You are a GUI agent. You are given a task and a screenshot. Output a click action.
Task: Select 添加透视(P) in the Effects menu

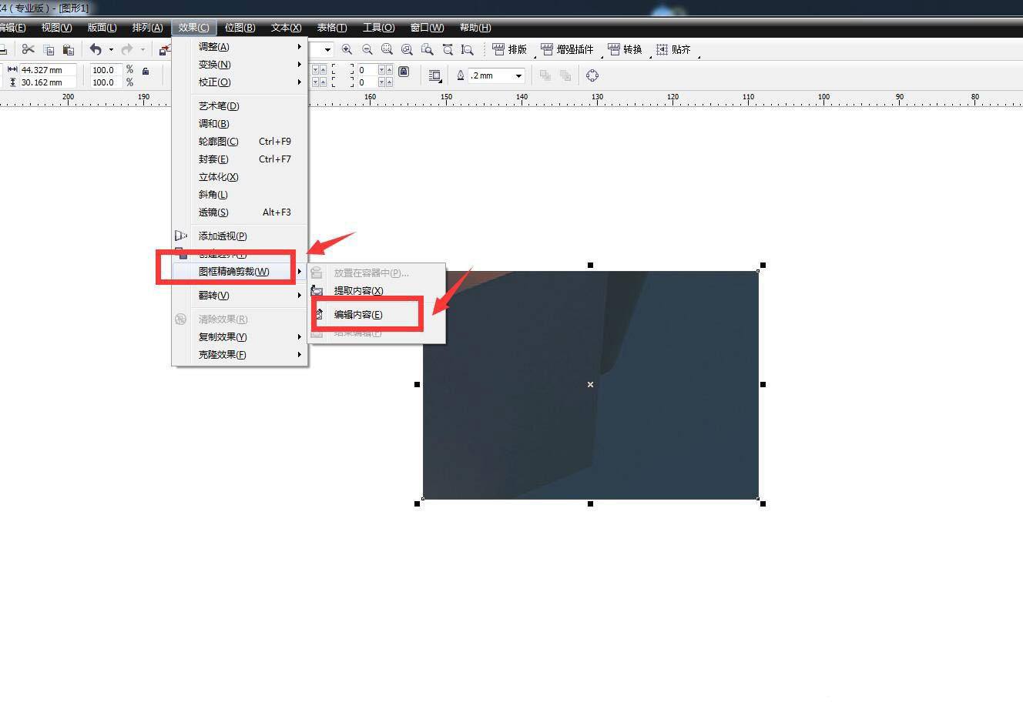[x=223, y=236]
